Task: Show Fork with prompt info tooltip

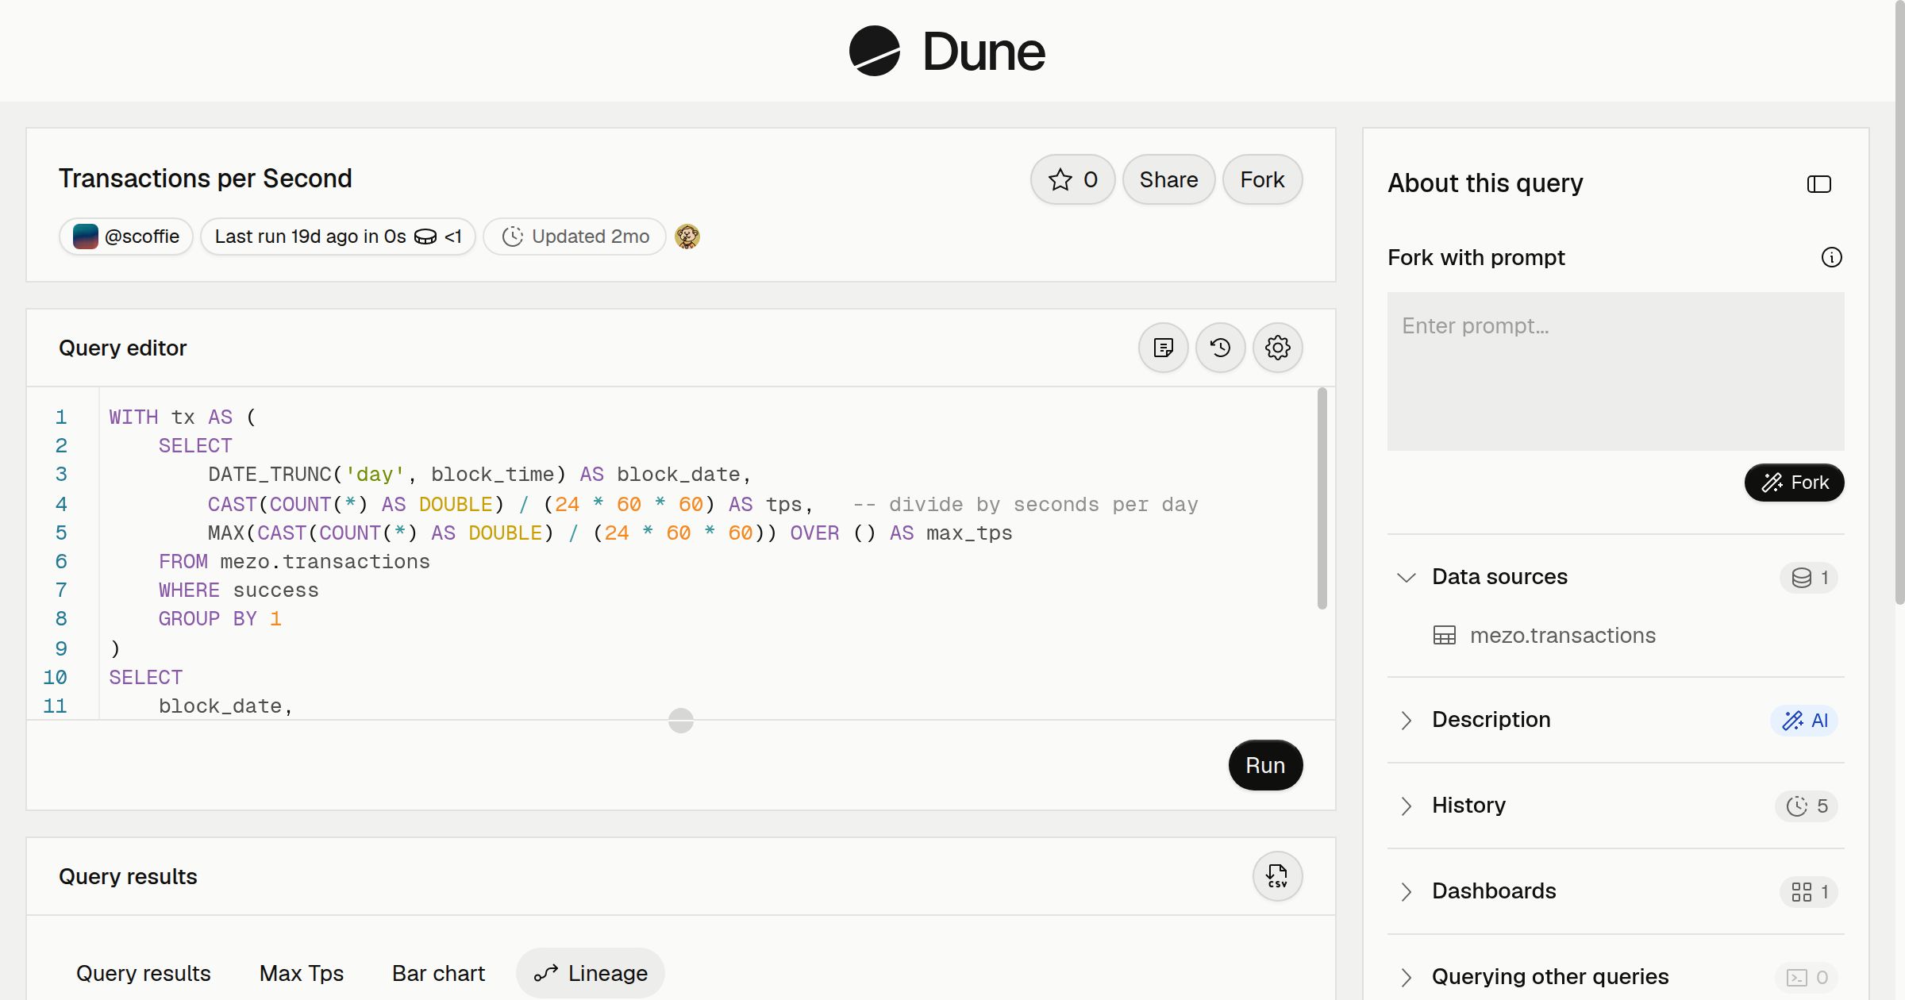Action: (1831, 257)
